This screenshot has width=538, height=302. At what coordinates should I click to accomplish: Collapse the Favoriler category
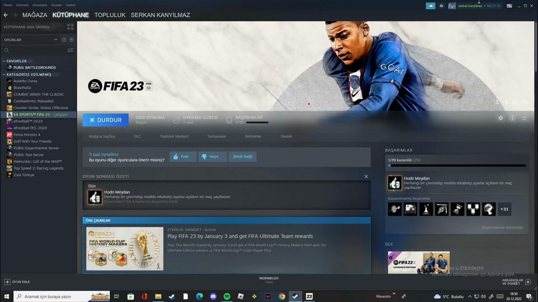(4, 61)
